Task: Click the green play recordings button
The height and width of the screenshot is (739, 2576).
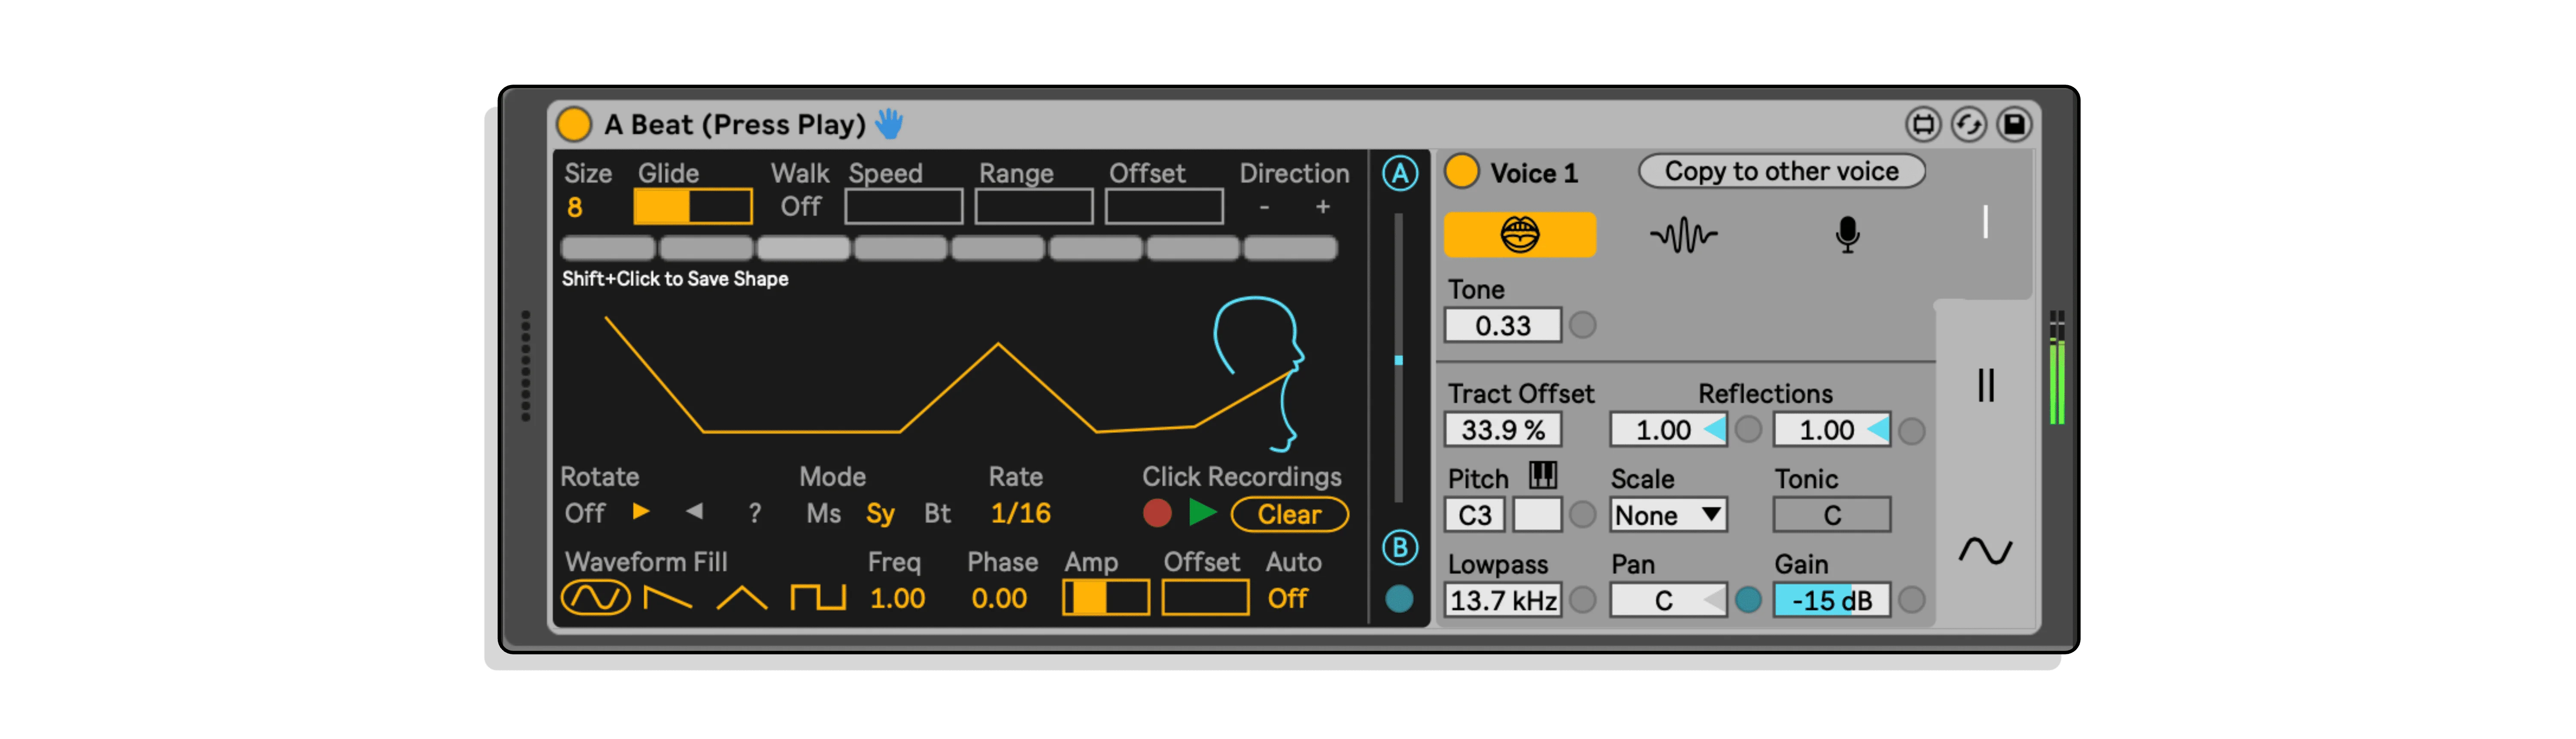Action: pyautogui.click(x=1202, y=513)
